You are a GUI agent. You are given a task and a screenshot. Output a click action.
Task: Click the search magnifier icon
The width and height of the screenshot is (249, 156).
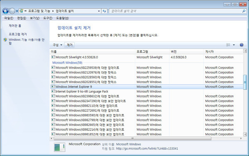pos(244,11)
